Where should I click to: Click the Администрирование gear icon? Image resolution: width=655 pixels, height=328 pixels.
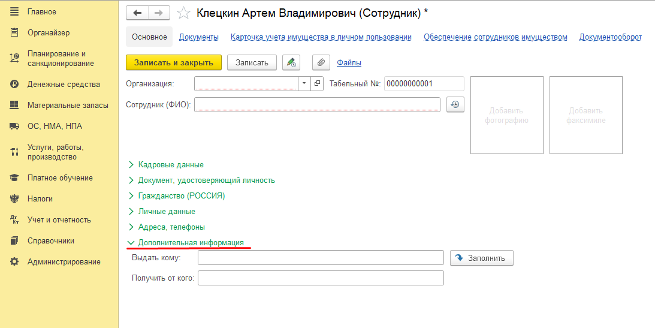click(x=14, y=262)
